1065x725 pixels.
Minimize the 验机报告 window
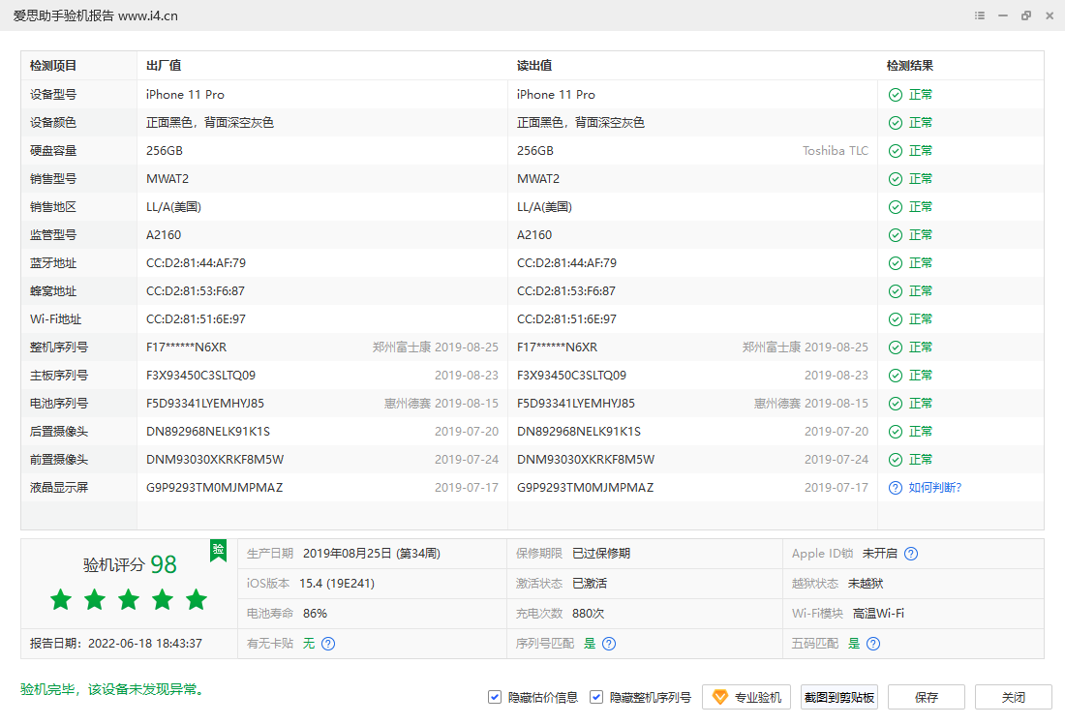1002,15
